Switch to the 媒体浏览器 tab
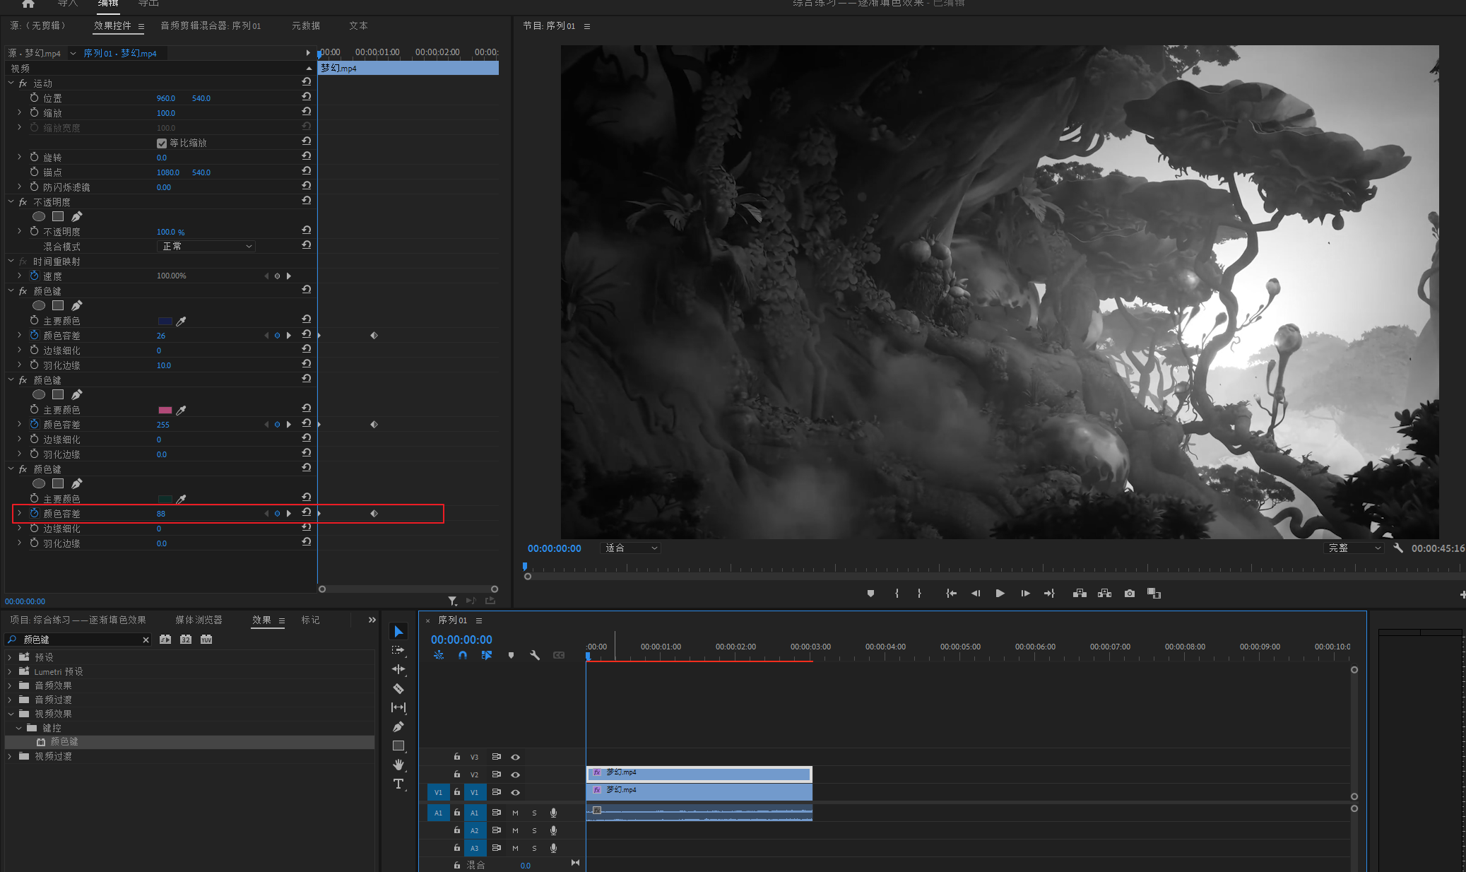The image size is (1466, 872). pos(199,620)
